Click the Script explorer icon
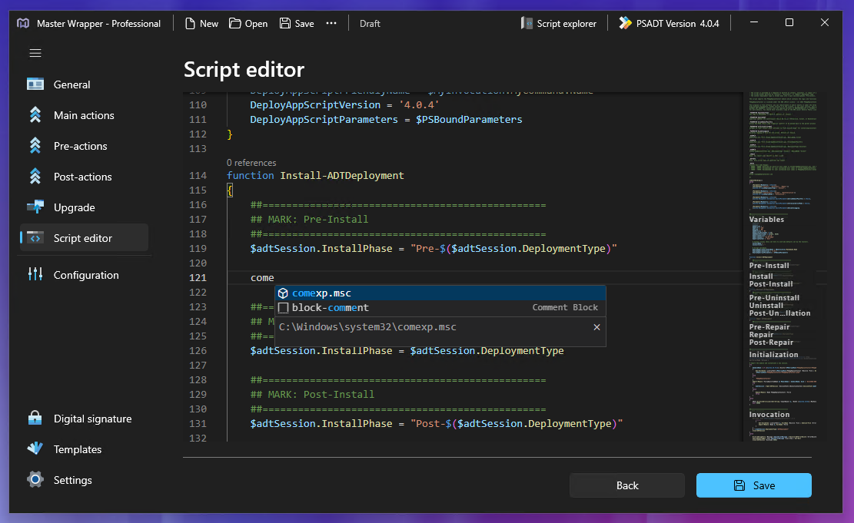Viewport: 854px width, 523px height. coord(527,23)
